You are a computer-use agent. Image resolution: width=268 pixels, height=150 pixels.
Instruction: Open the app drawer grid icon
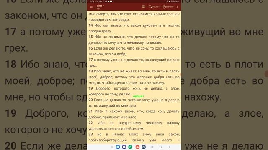[x=112, y=147]
